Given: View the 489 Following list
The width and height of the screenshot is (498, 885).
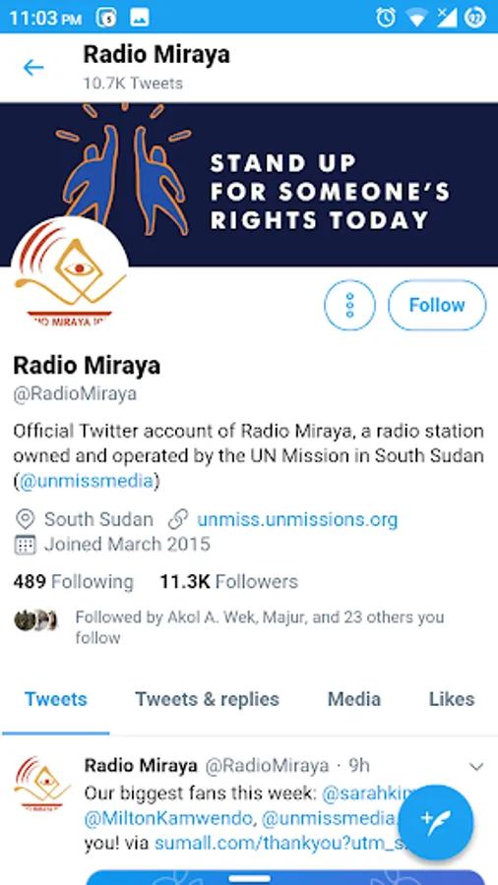Looking at the screenshot, I should click(74, 581).
